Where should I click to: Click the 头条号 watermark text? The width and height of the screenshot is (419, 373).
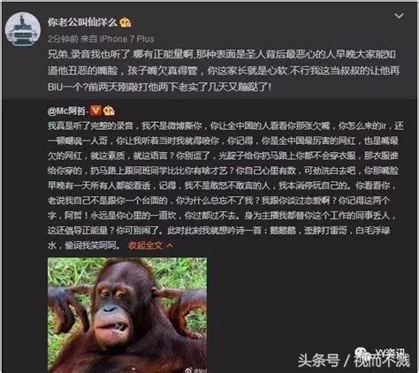[x=318, y=360]
